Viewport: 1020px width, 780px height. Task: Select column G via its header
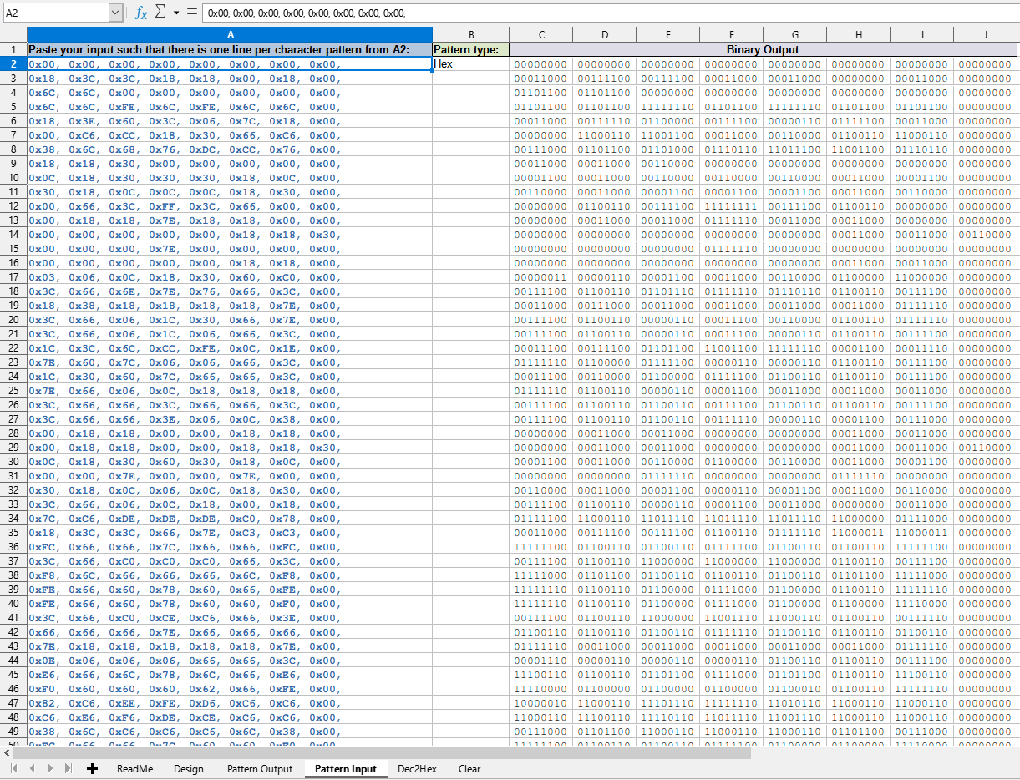[x=795, y=34]
